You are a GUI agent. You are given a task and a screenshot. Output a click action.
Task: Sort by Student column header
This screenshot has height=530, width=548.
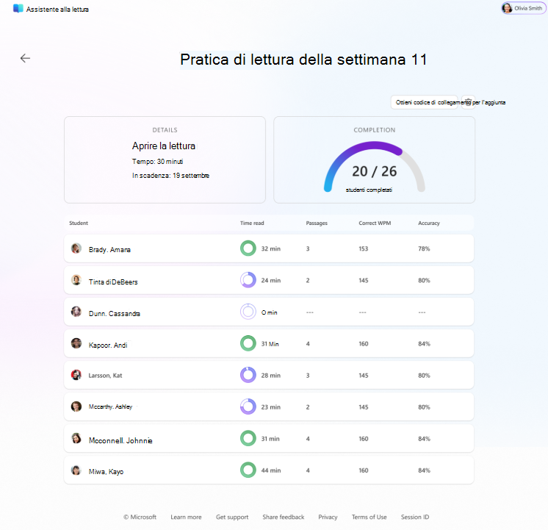(79, 223)
